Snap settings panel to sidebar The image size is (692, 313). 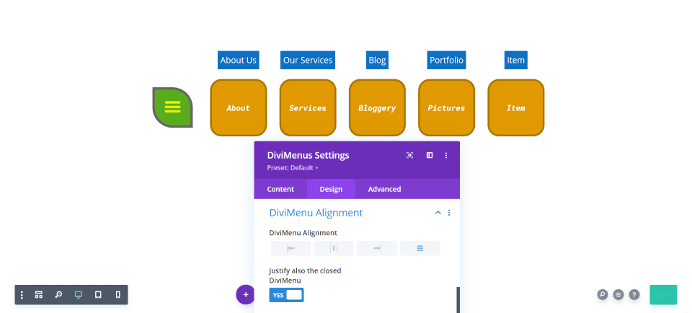pos(430,155)
